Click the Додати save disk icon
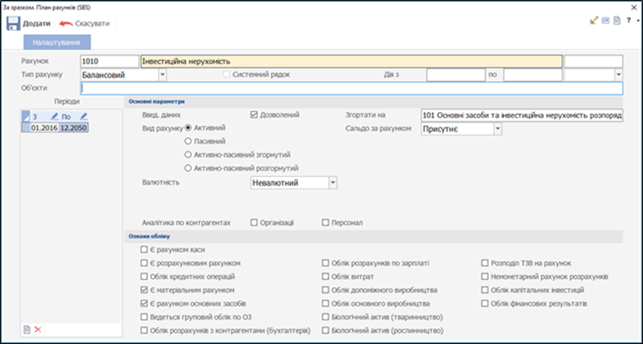The image size is (643, 344). [x=13, y=24]
